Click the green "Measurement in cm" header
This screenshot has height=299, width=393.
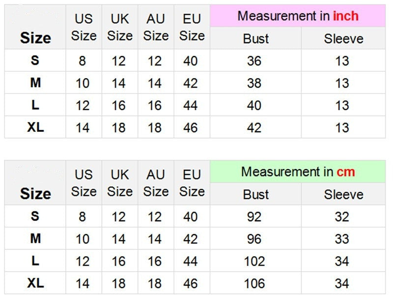point(298,172)
